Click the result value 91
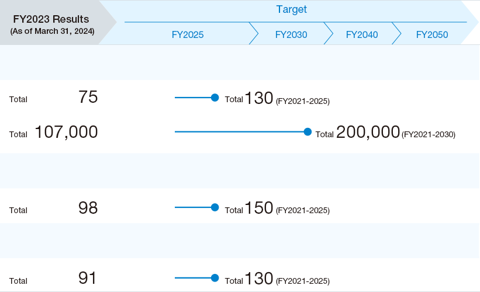480x292 pixels. pos(87,278)
